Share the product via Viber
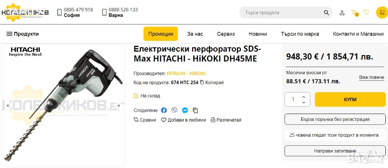The width and height of the screenshot is (388, 168). [174, 110]
